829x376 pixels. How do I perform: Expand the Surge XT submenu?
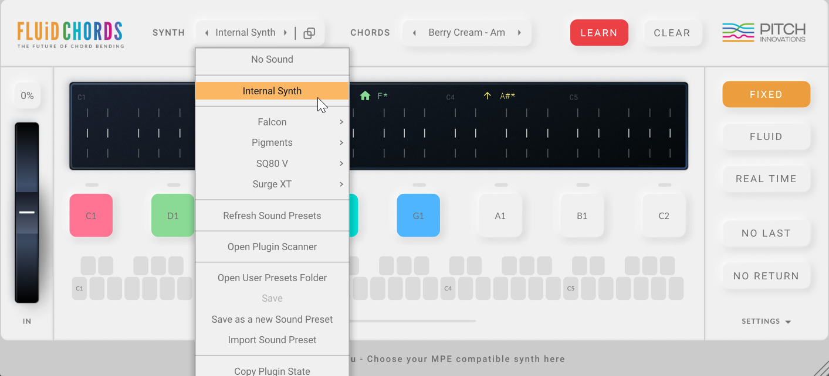click(272, 184)
